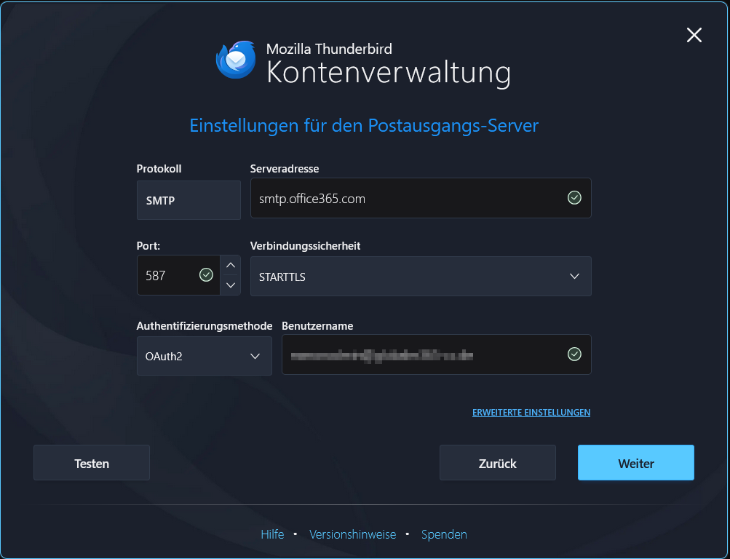This screenshot has height=559, width=730.
Task: Increase the port number with up arrow
Action: (x=231, y=265)
